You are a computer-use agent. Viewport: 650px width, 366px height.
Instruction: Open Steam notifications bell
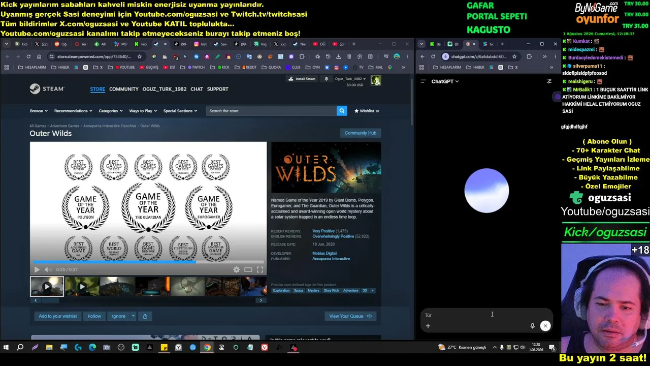tap(326, 79)
